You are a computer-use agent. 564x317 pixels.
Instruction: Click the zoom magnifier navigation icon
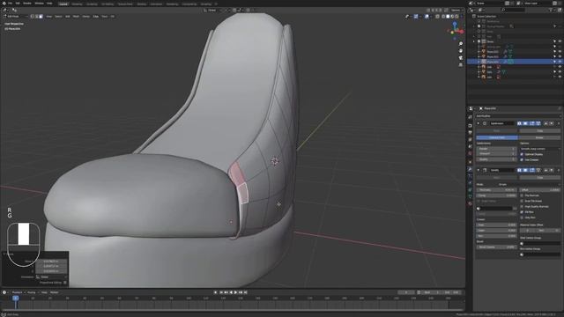461,43
